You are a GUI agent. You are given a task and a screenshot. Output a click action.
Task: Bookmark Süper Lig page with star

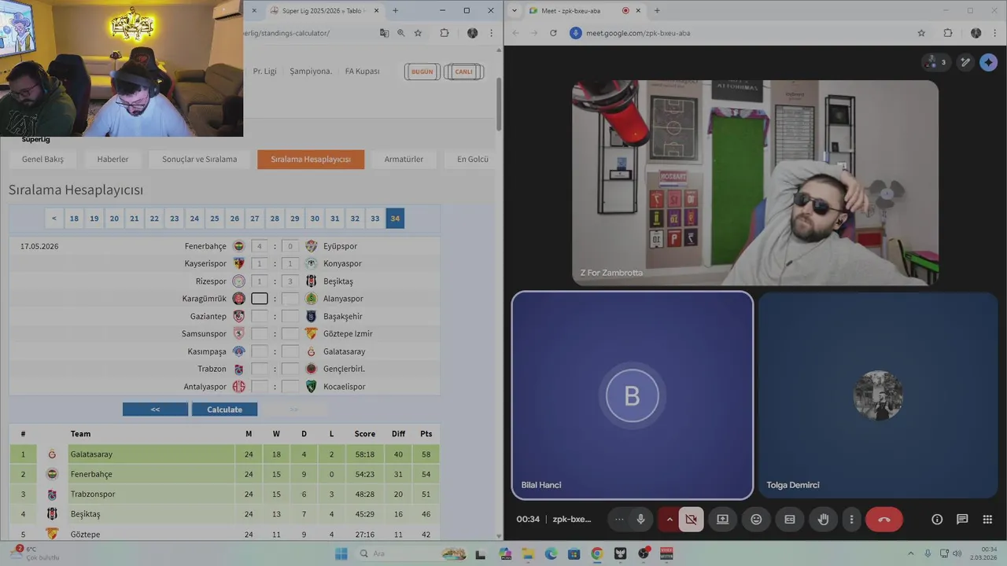point(418,33)
